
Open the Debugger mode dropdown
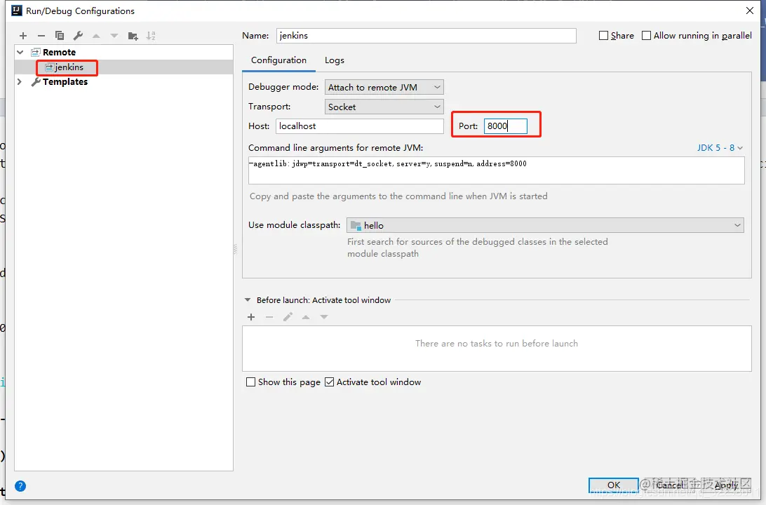click(x=384, y=87)
